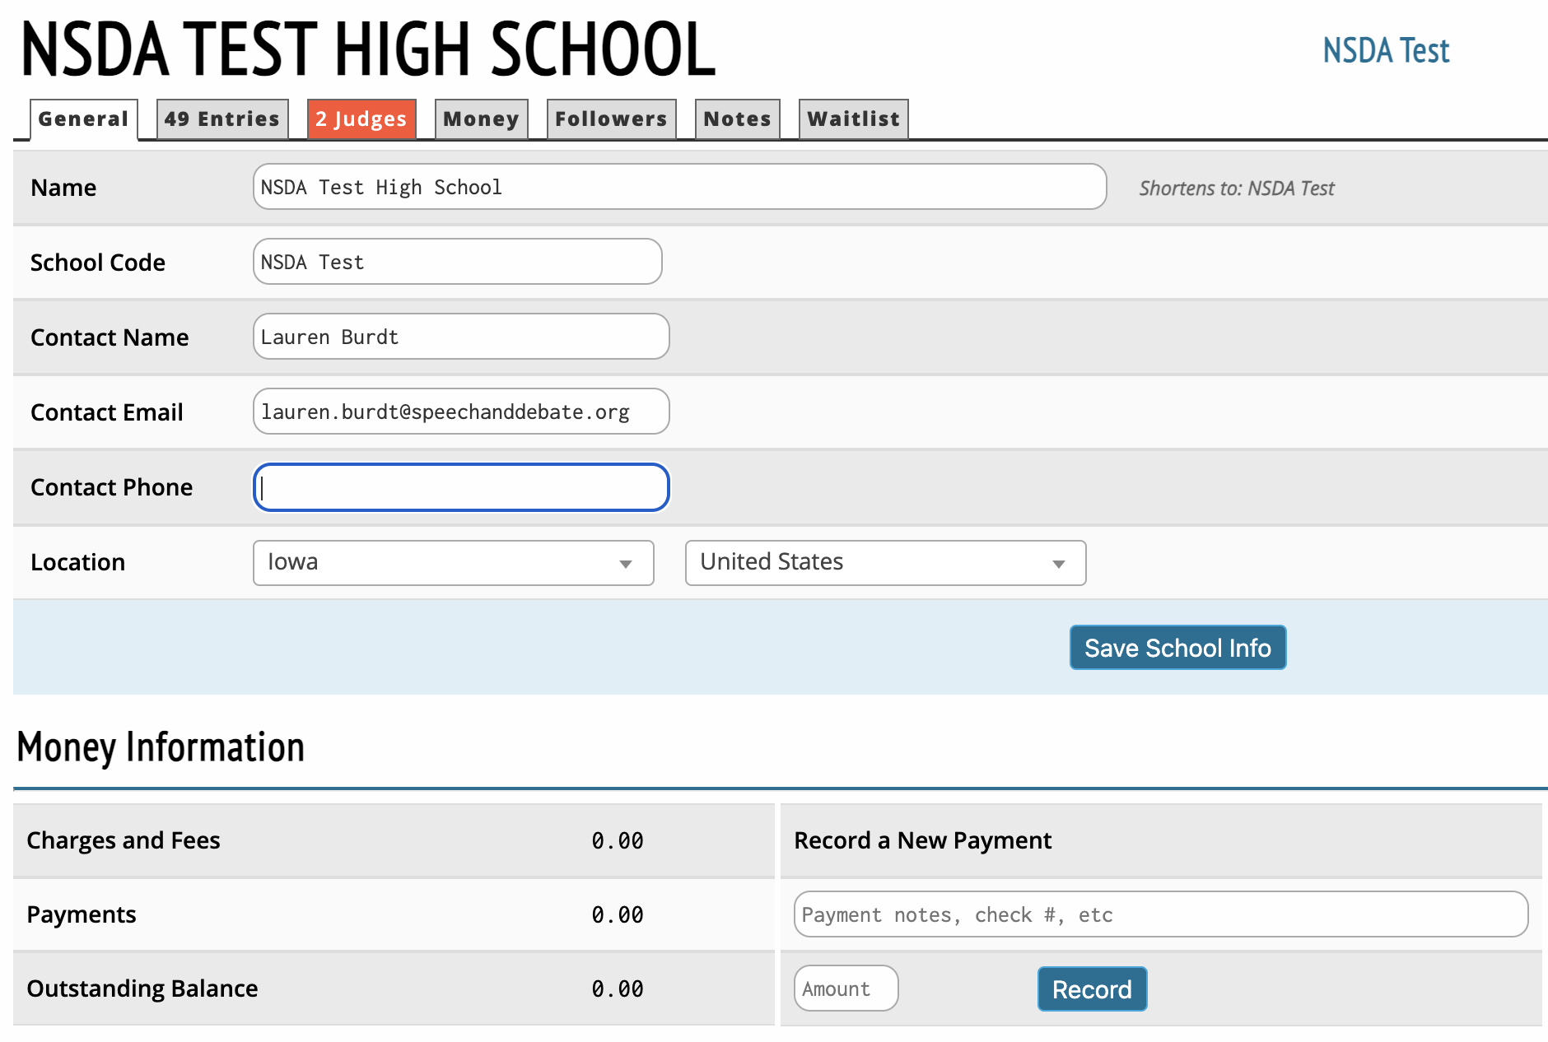
Task: Click the Money Information section heading
Action: point(161,747)
